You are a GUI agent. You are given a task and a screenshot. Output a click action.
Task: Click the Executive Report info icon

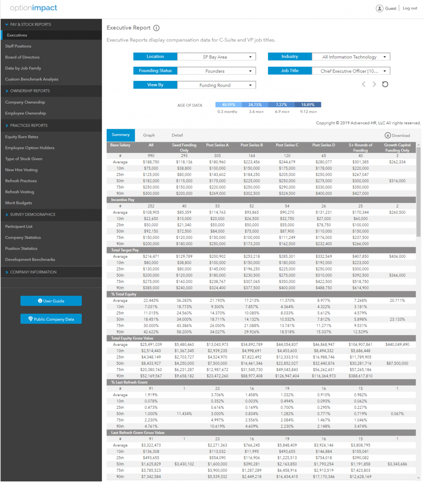(x=156, y=28)
